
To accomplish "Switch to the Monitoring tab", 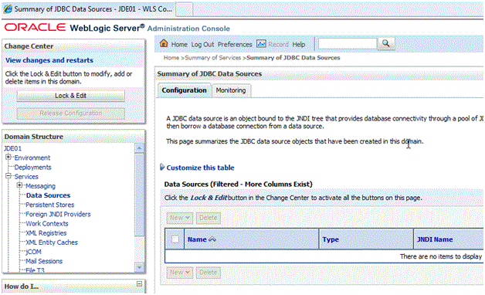I will pyautogui.click(x=231, y=90).
